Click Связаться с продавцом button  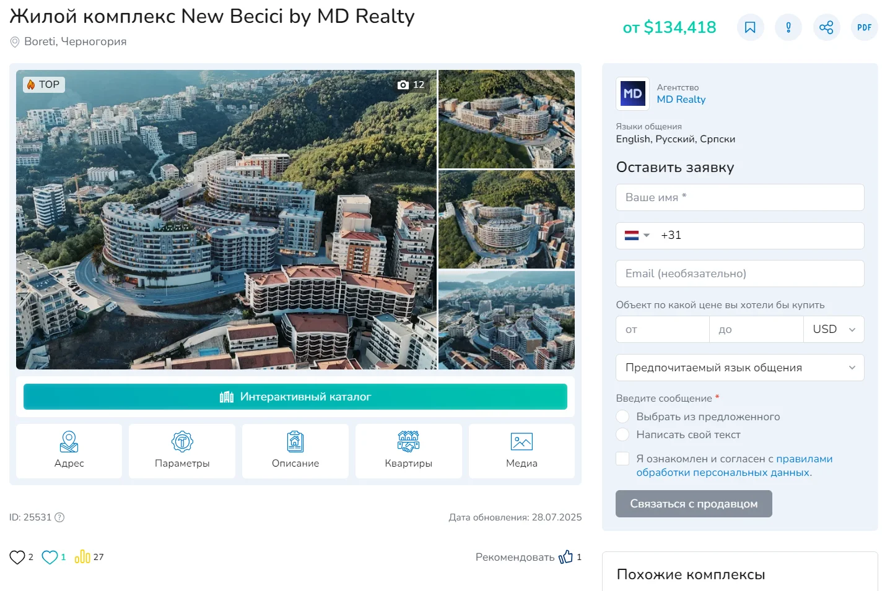(694, 504)
